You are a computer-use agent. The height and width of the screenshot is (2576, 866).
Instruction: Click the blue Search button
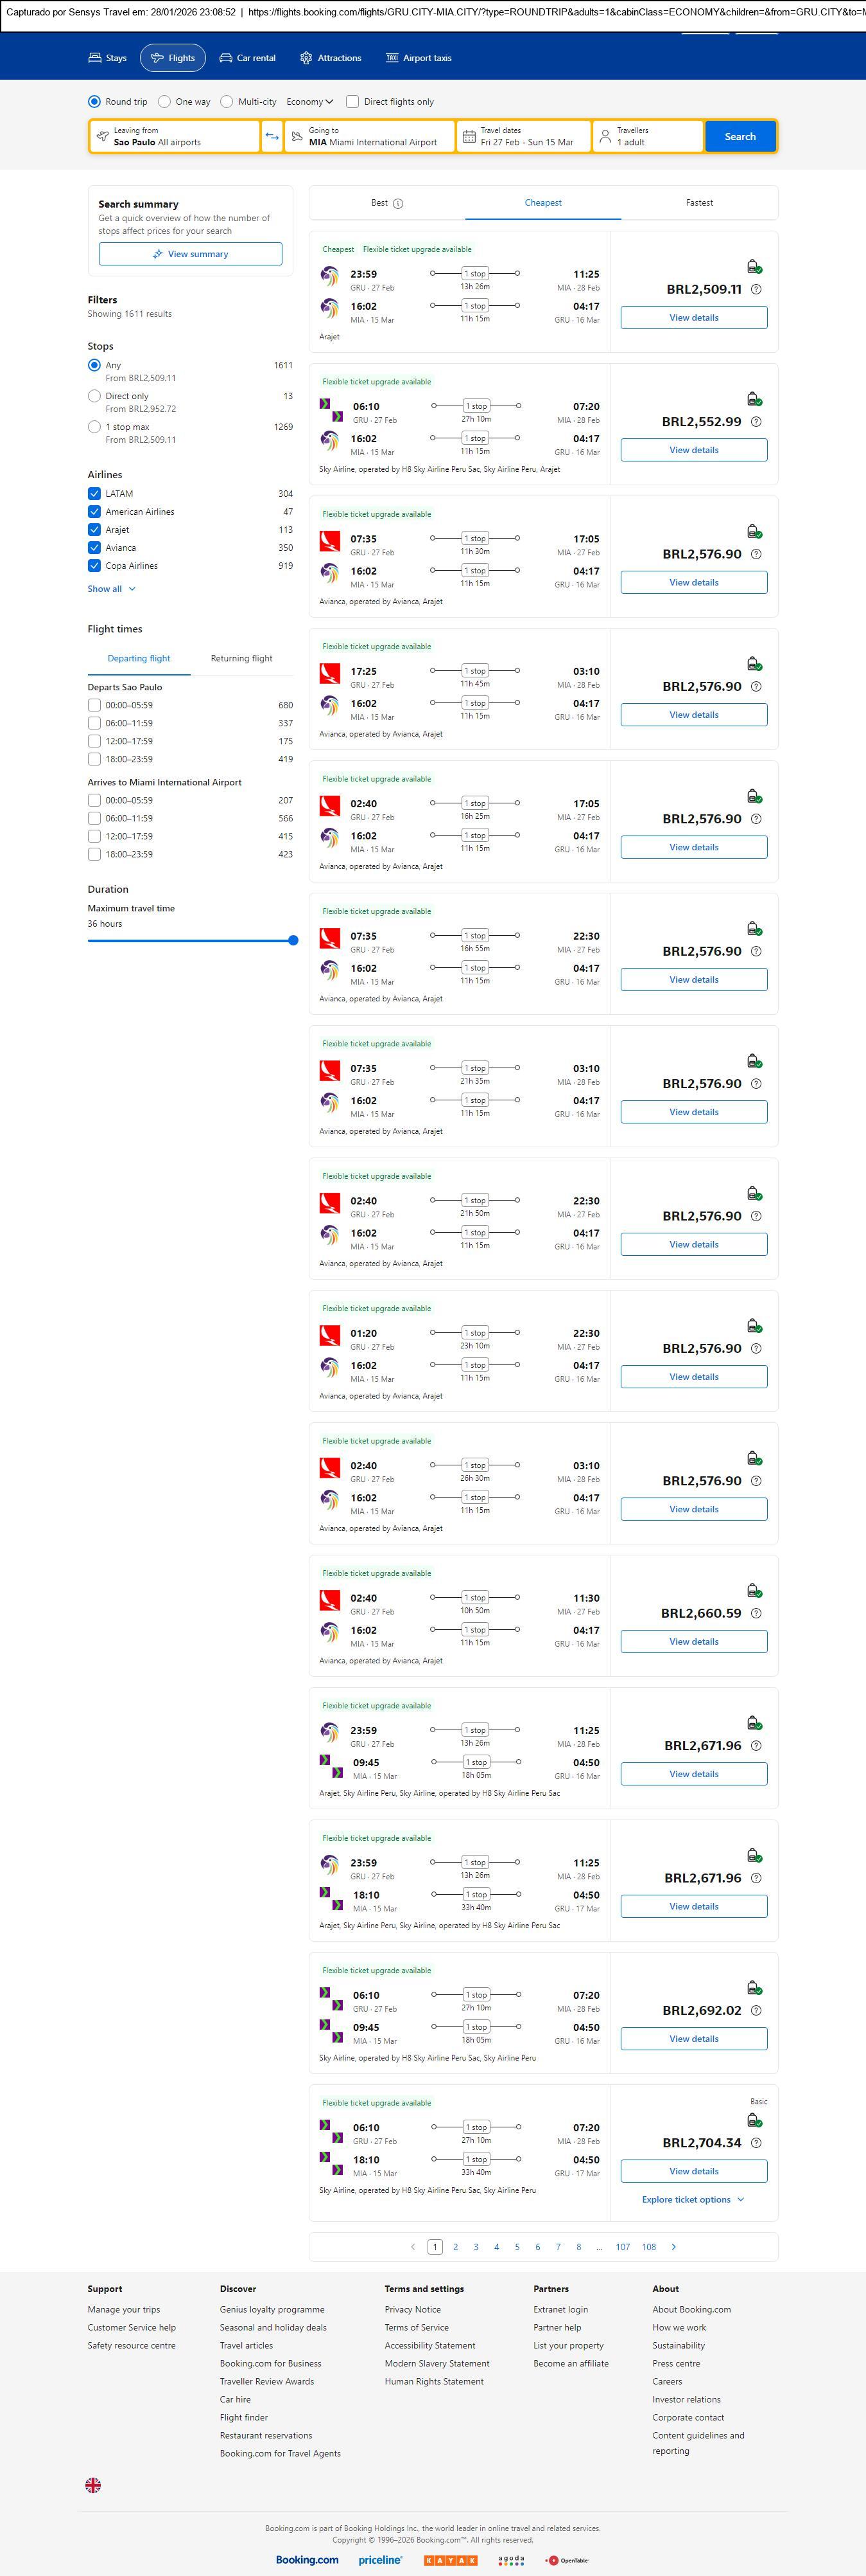(x=739, y=137)
